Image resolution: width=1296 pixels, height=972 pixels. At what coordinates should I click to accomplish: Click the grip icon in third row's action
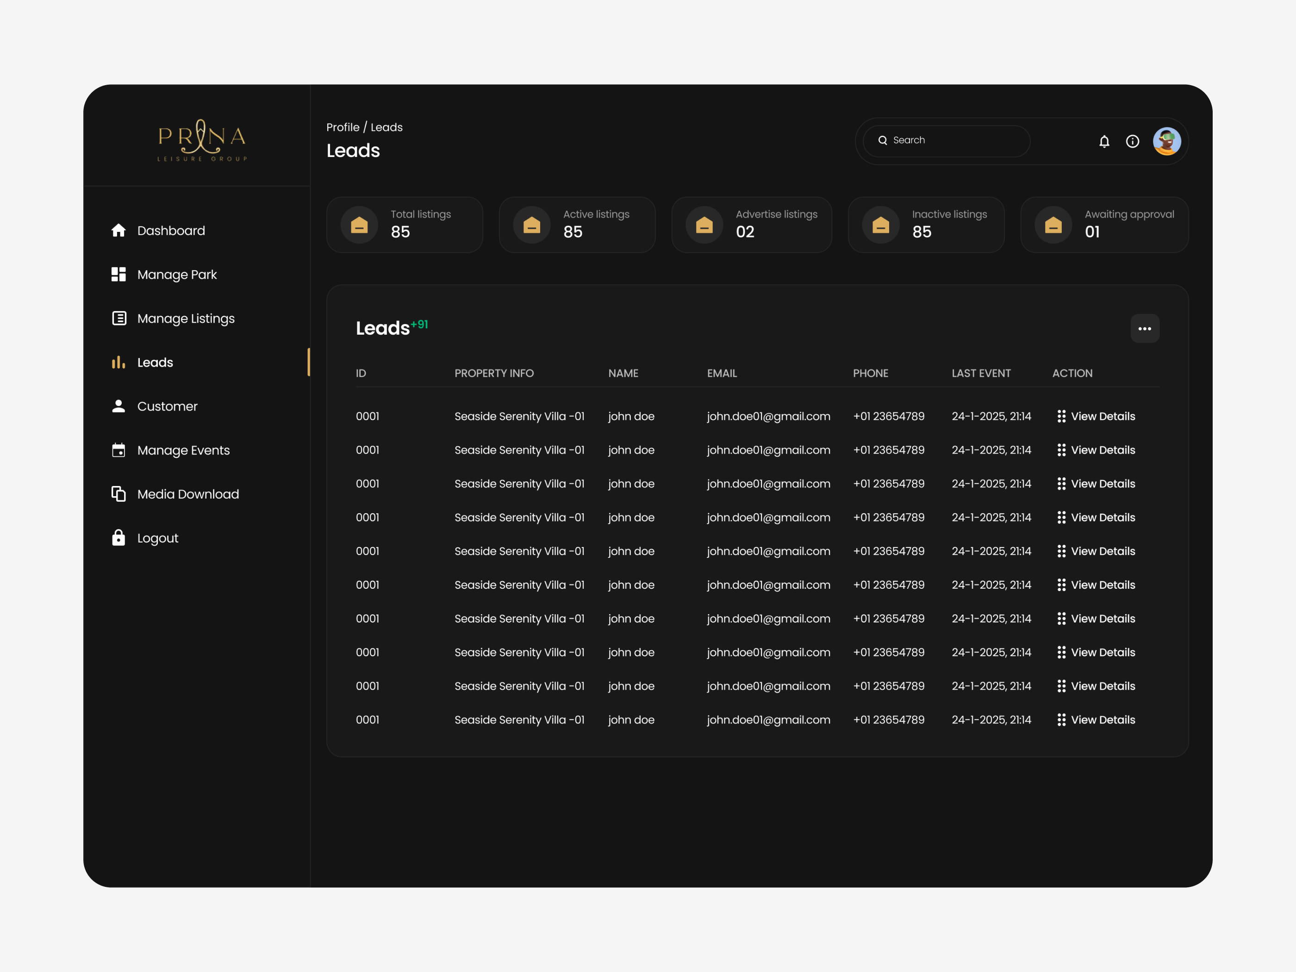click(x=1062, y=484)
